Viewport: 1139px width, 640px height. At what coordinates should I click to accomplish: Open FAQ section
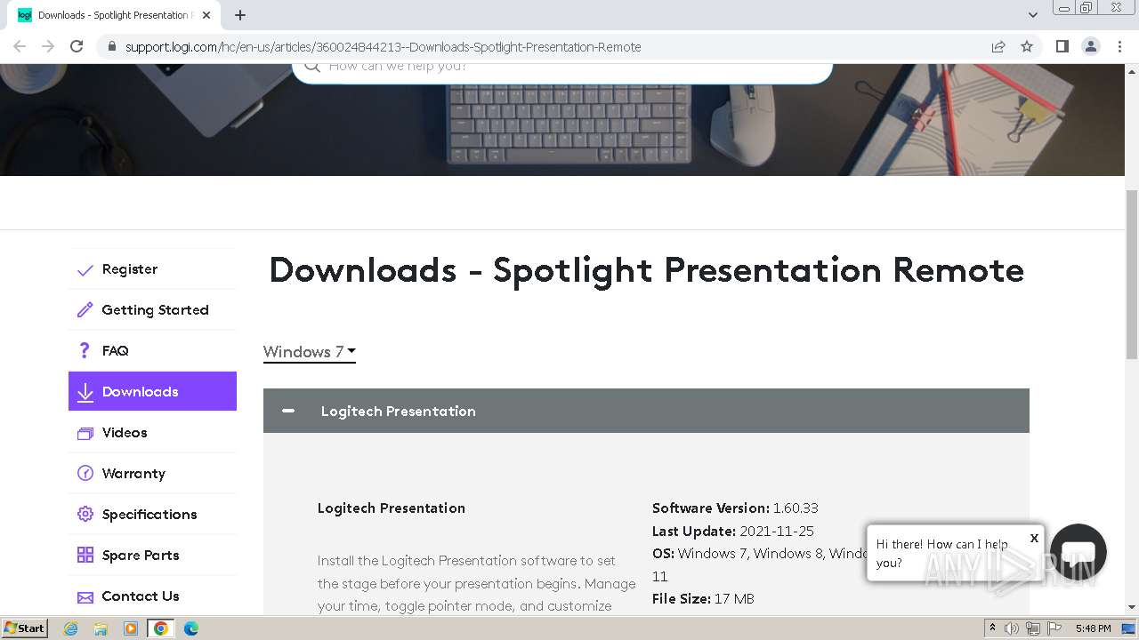pos(116,351)
